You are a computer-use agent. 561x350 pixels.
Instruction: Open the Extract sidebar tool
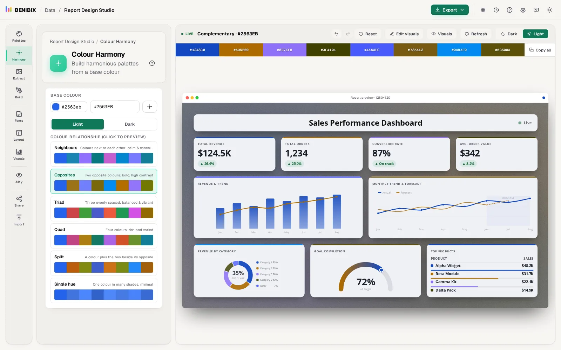pyautogui.click(x=19, y=74)
